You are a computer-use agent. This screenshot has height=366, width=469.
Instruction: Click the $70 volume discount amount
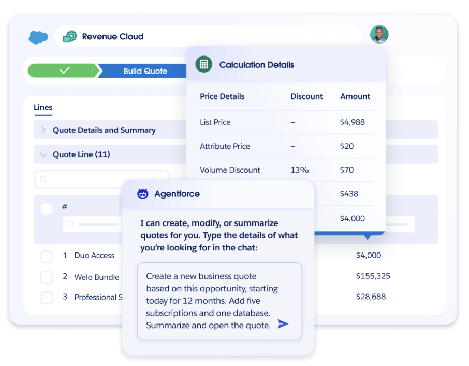[x=347, y=170]
